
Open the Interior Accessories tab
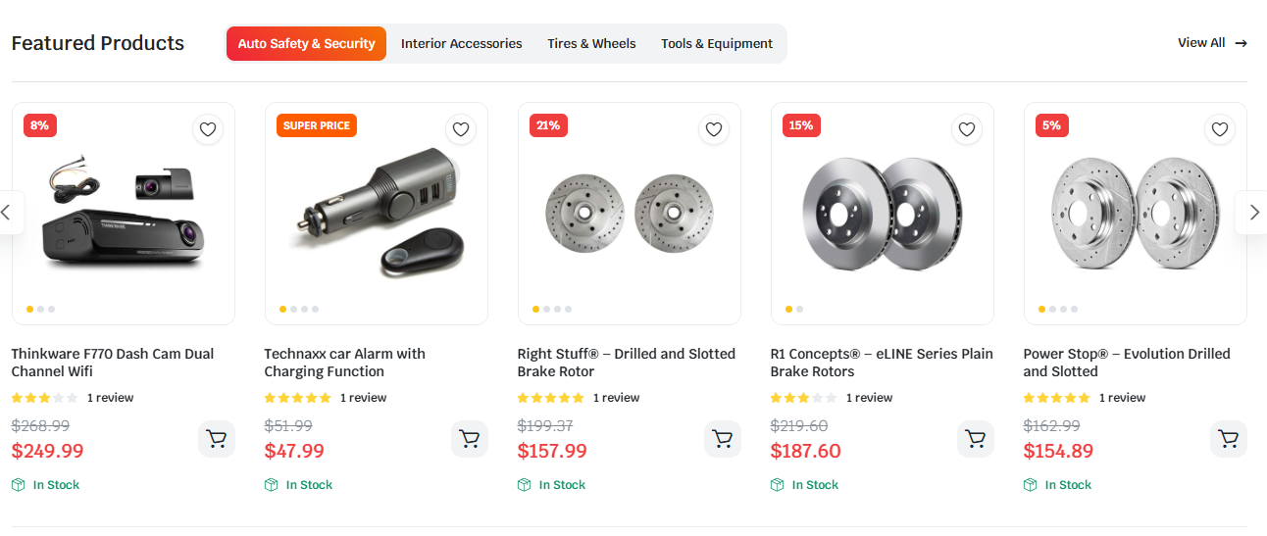(x=461, y=44)
